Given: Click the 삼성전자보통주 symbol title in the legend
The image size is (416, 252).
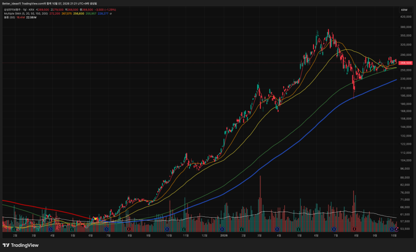Looking at the screenshot, I should pos(12,9).
